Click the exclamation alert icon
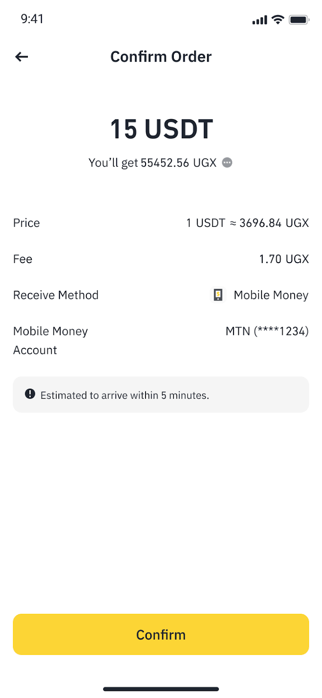This screenshot has width=322, height=698. [x=30, y=394]
